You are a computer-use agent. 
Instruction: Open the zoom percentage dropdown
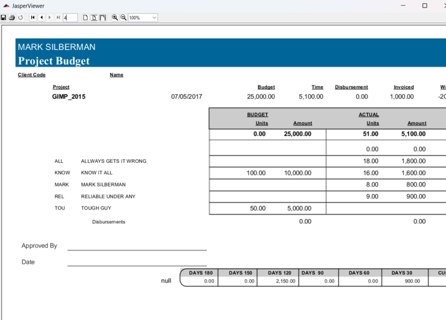tap(154, 17)
